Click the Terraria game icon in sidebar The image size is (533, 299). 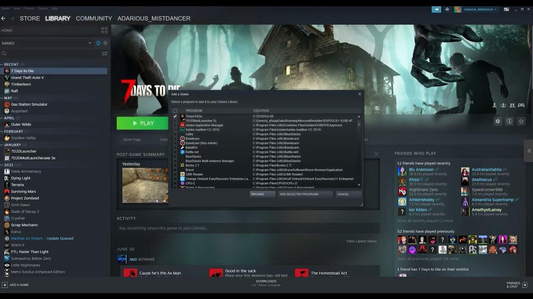7,185
